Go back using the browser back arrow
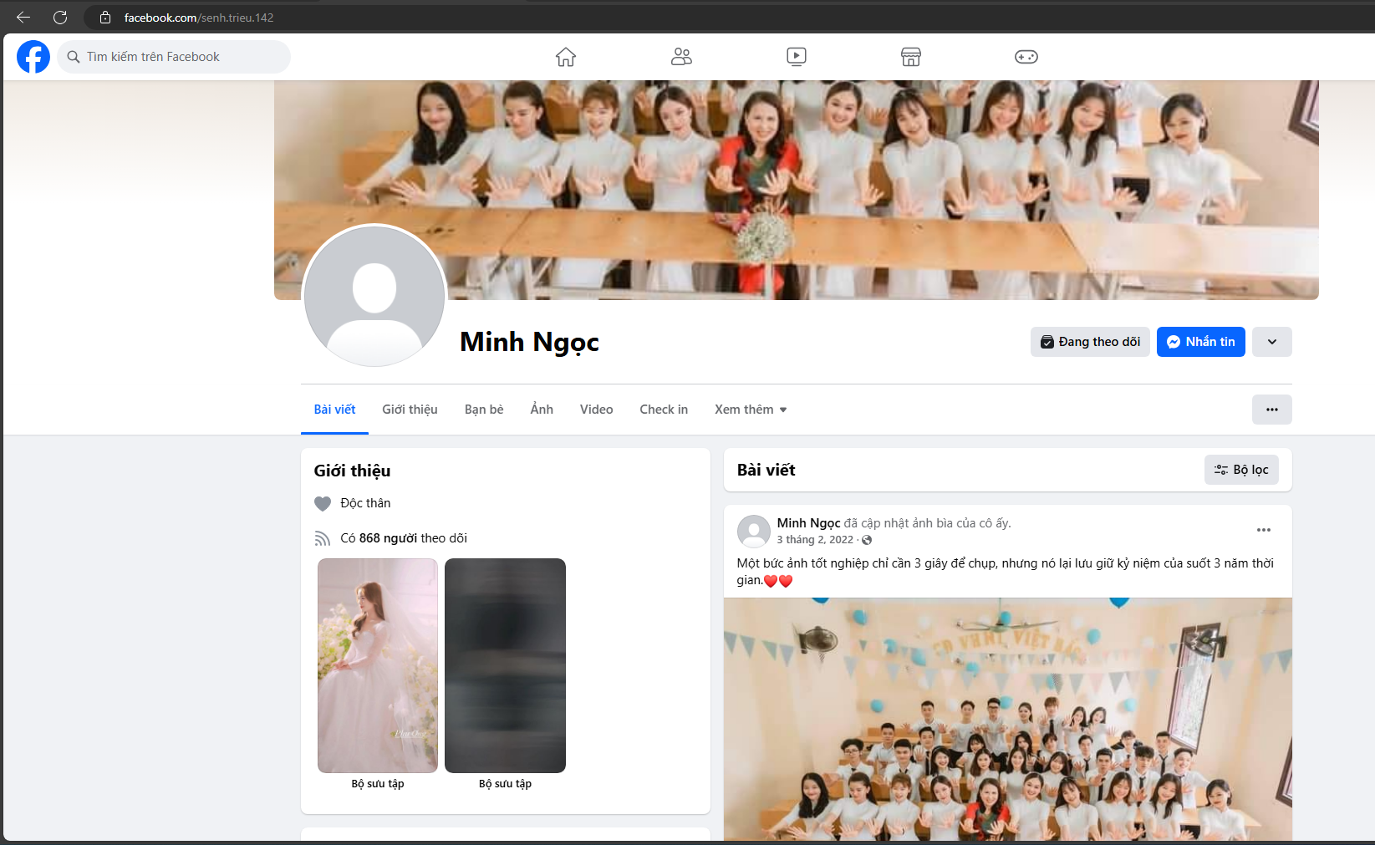Image resolution: width=1375 pixels, height=845 pixels. point(23,18)
